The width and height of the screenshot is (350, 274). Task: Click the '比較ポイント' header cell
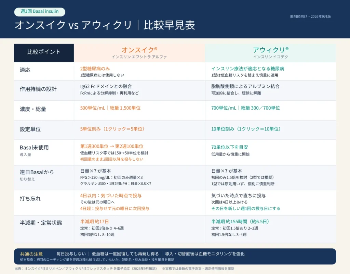44,53
